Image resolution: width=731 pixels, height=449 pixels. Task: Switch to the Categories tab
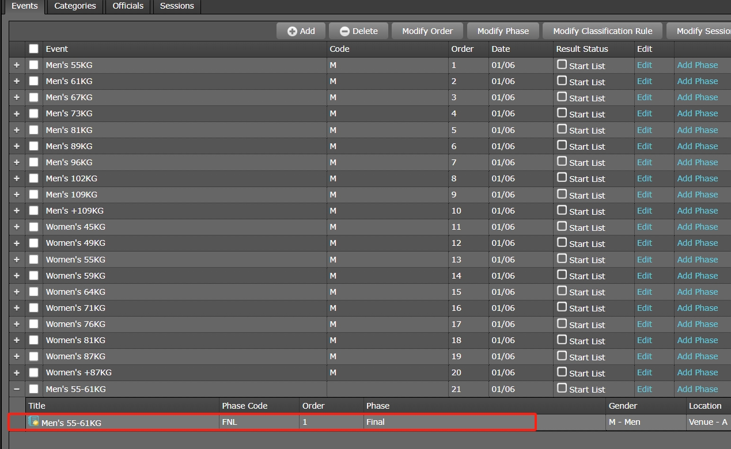click(75, 6)
